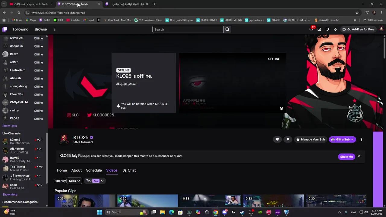Dismiss the July Recap banner
Image resolution: width=386 pixels, height=217 pixels.
[359, 156]
